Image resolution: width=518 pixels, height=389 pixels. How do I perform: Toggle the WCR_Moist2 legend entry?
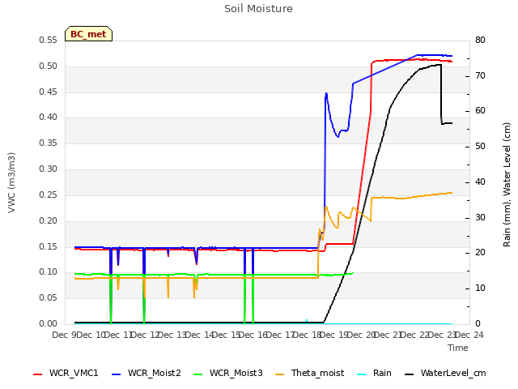(146, 373)
